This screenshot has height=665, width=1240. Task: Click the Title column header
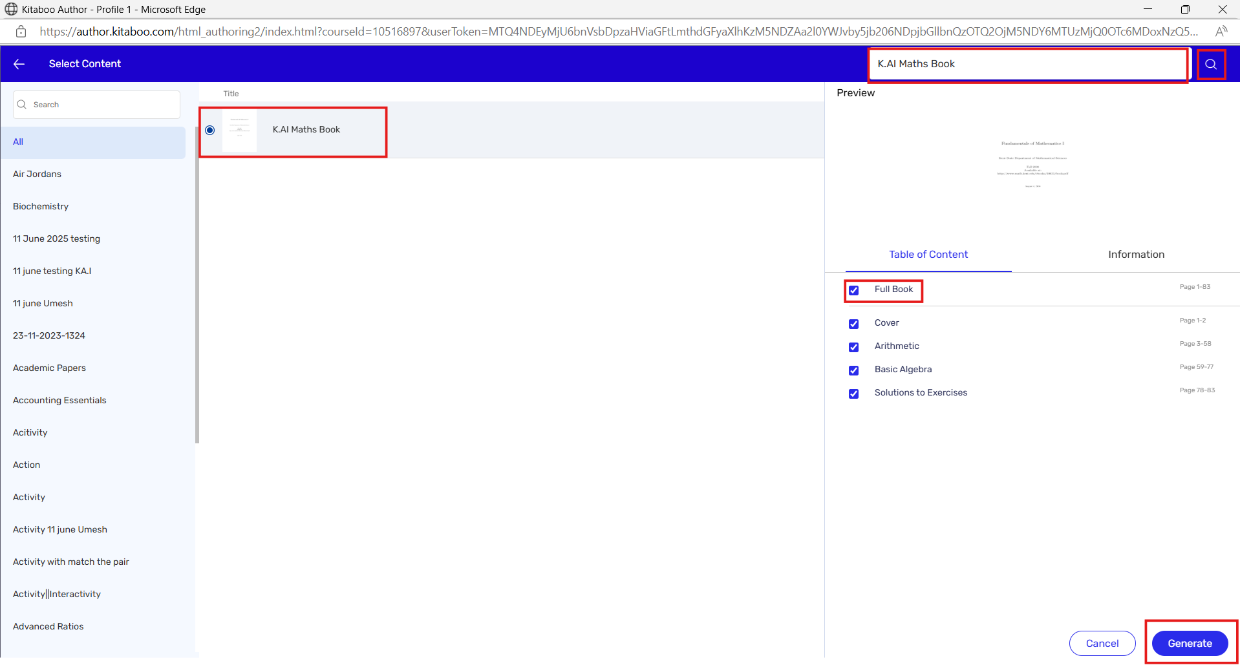click(x=231, y=94)
